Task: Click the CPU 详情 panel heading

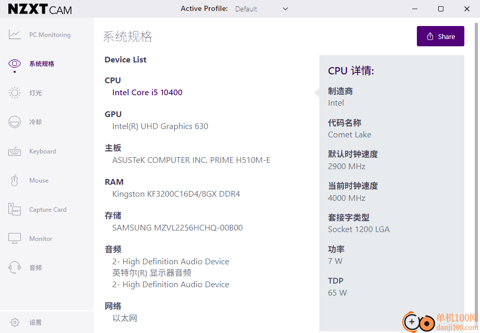Action: point(351,71)
